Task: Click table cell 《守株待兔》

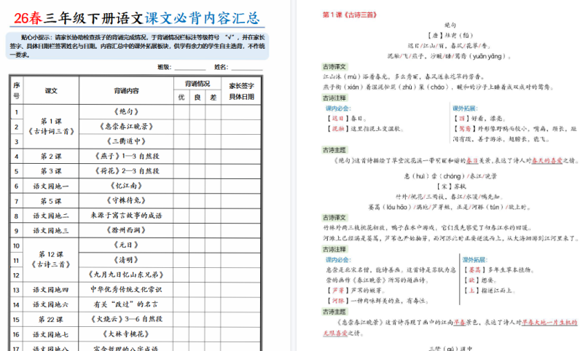Action: pyautogui.click(x=126, y=200)
